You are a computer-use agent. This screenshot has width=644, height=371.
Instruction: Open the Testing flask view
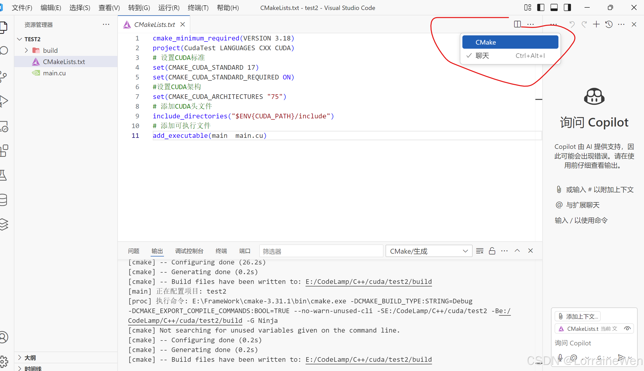point(4,175)
